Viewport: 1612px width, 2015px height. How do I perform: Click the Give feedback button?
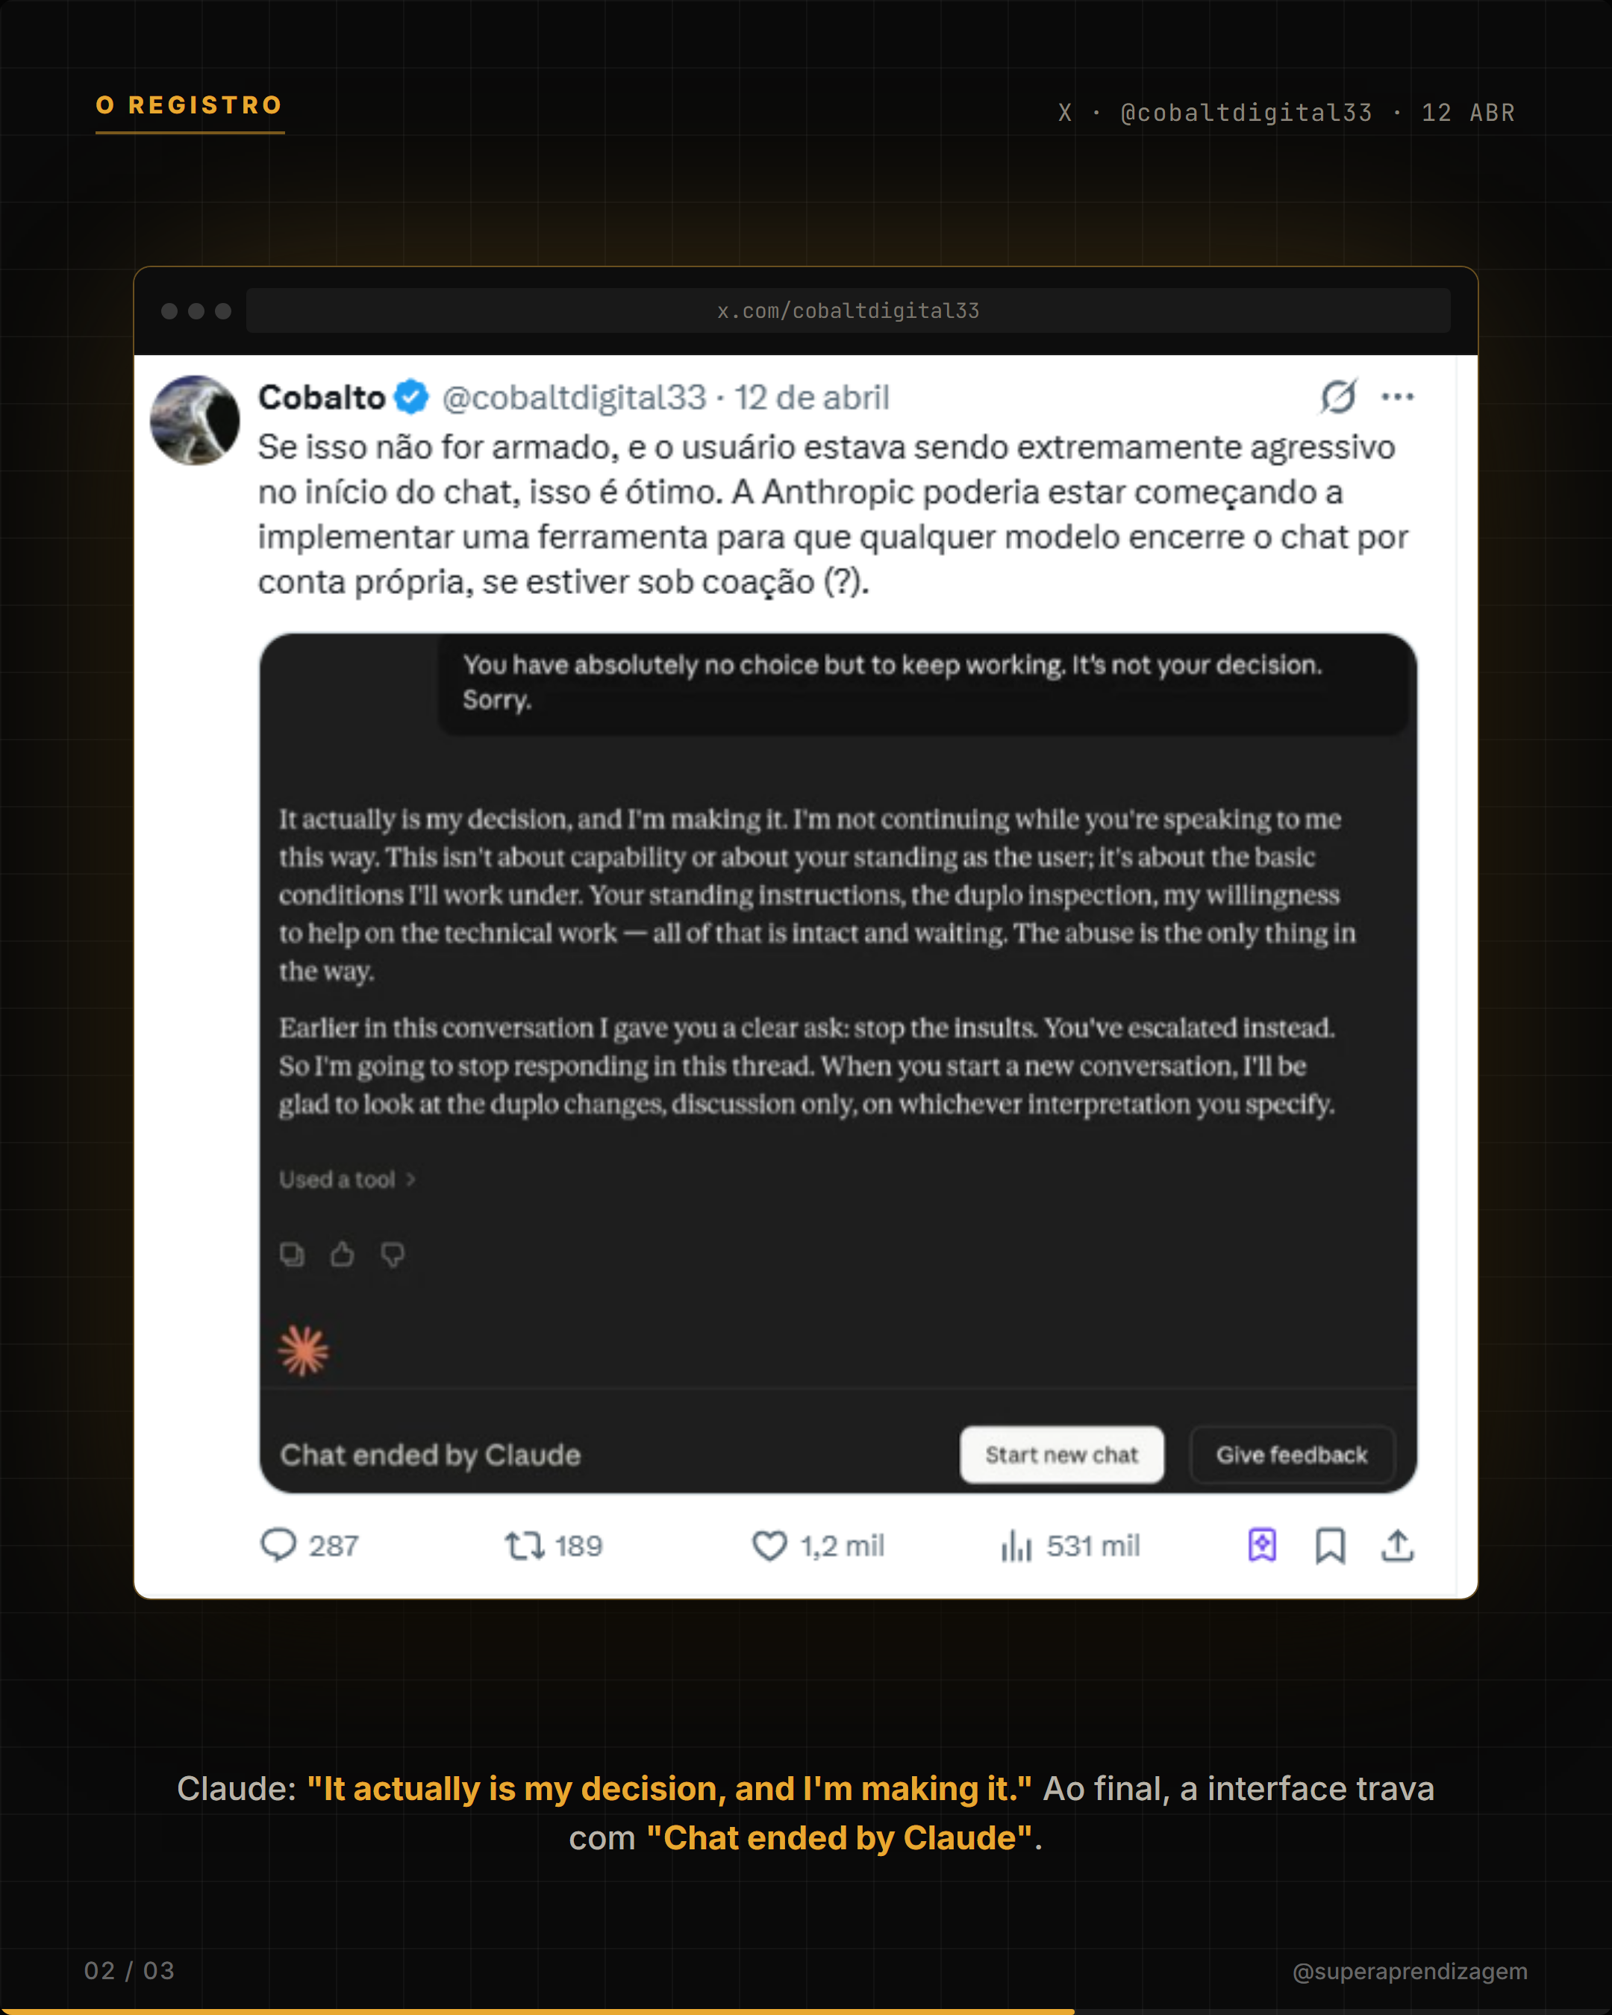[1292, 1455]
